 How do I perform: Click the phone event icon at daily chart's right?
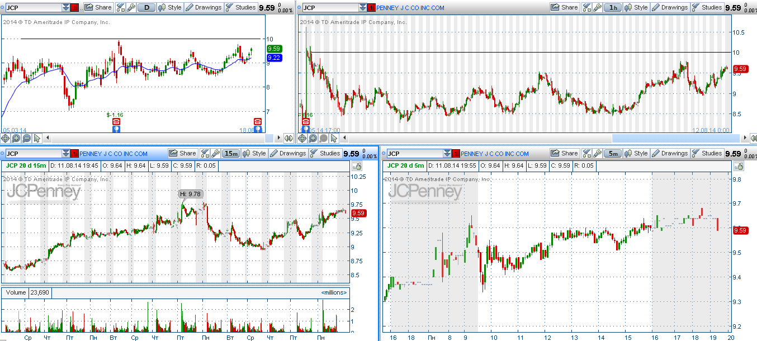(x=258, y=121)
